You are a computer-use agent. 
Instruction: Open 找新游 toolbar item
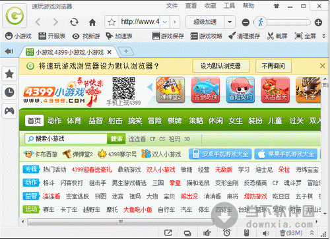click(86, 36)
